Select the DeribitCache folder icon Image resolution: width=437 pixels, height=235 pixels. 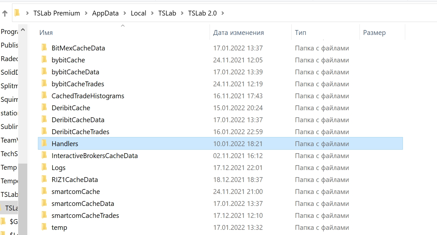pyautogui.click(x=44, y=108)
